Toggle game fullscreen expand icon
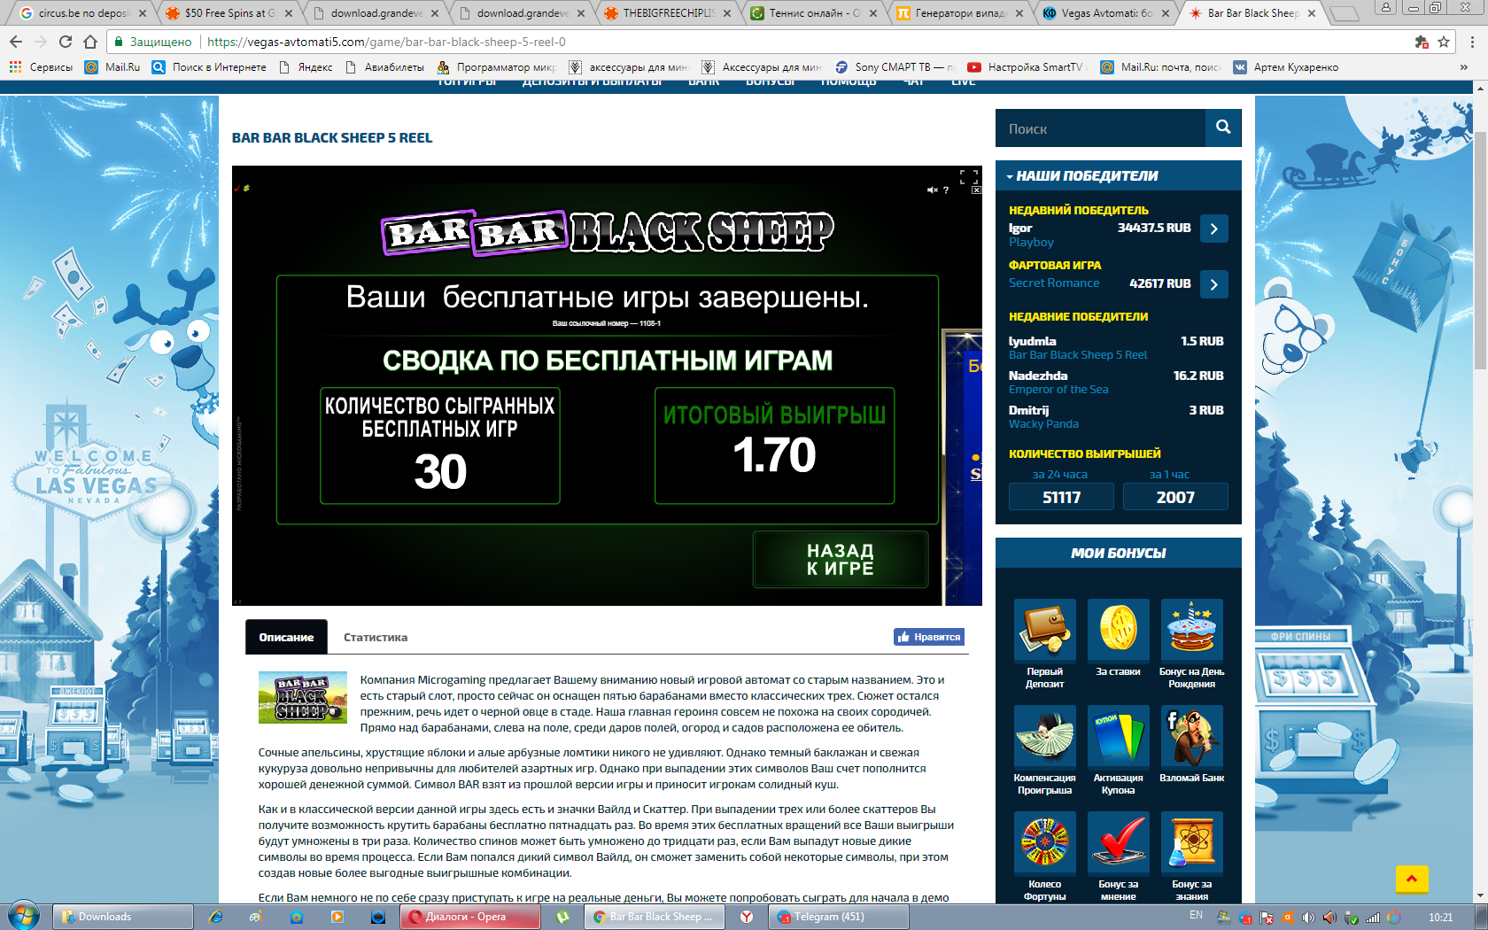 click(x=969, y=177)
